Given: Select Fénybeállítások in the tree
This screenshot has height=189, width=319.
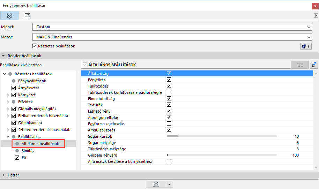Looking at the screenshot, I should [32, 81].
